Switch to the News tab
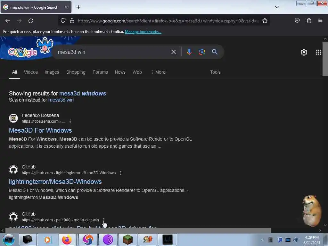The width and height of the screenshot is (328, 246). (120, 72)
